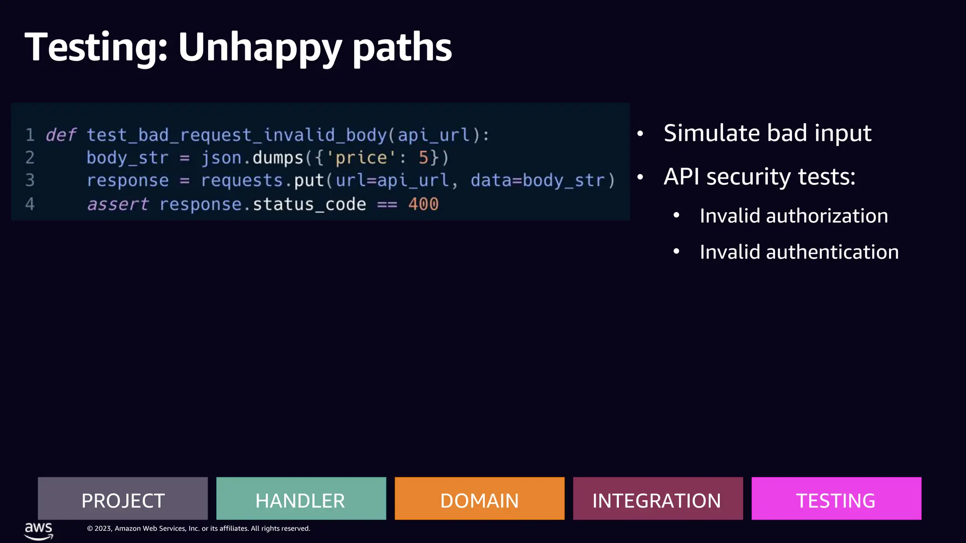The image size is (966, 543).
Task: Click the 2023 Amazon Web Services copyright notice
Action: tap(199, 528)
